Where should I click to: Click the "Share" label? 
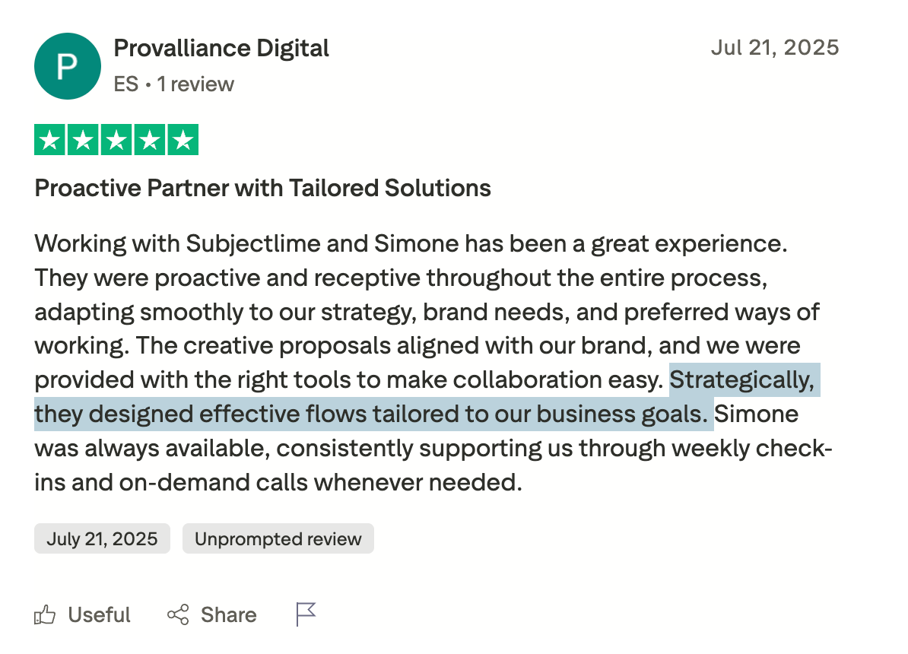(x=228, y=615)
